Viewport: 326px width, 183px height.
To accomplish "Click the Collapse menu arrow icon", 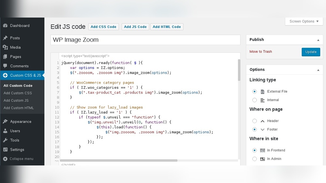I will pos(5,159).
